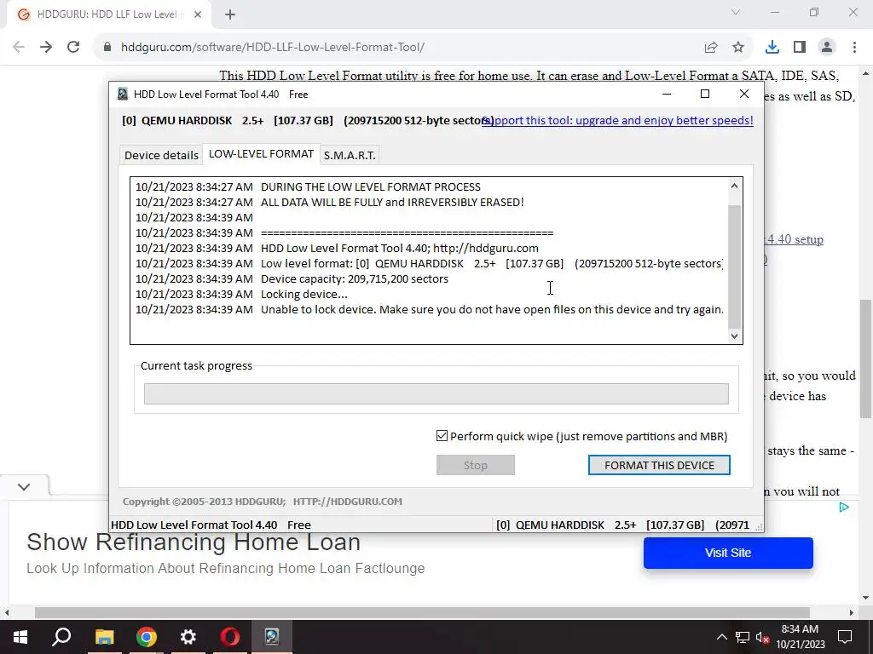Open Settings gear on taskbar
Screen dimensions: 873x654
click(x=188, y=637)
